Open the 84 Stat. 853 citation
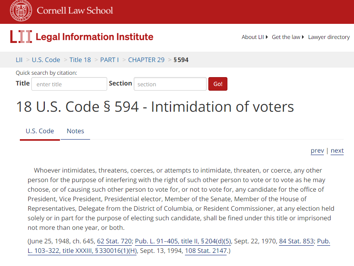The height and width of the screenshot is (266, 354). coord(296,241)
